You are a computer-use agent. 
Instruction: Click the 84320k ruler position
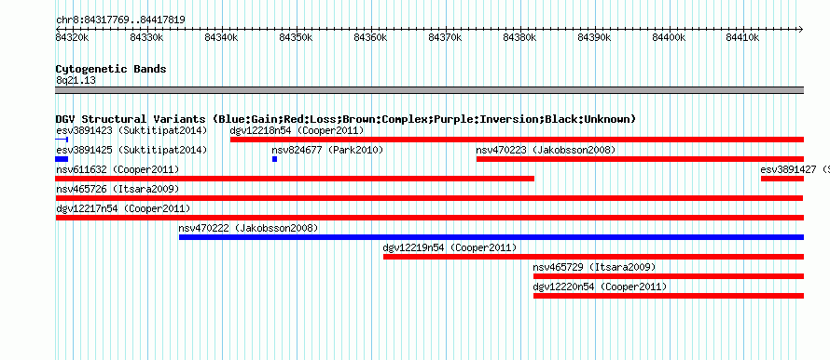coord(72,37)
